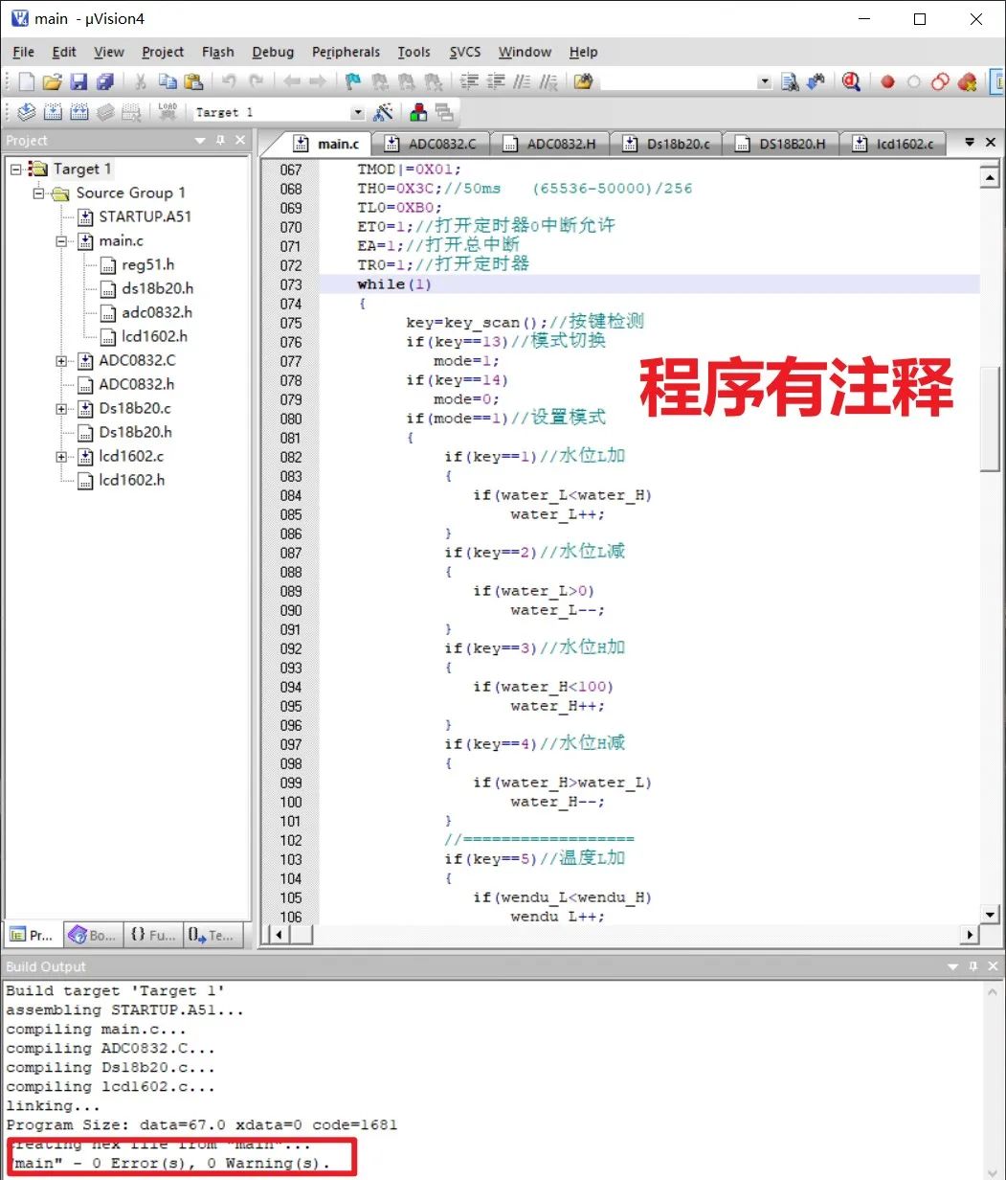Viewport: 1006px width, 1180px height.
Task: Click the Rebuild all target files icon
Action: coord(79,112)
